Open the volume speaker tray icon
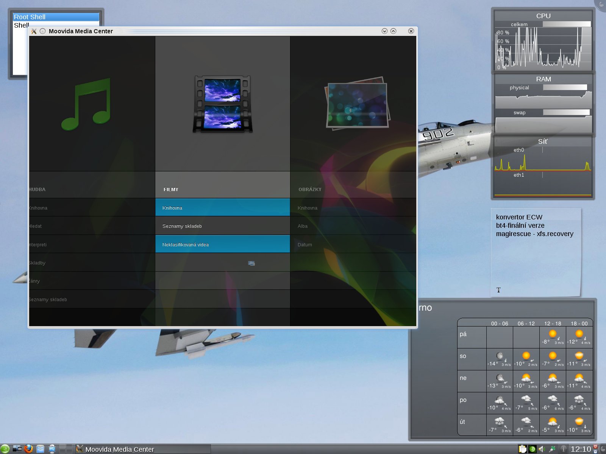 click(542, 449)
